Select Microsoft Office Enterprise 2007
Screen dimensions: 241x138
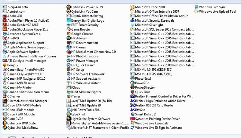(x=155, y=11)
